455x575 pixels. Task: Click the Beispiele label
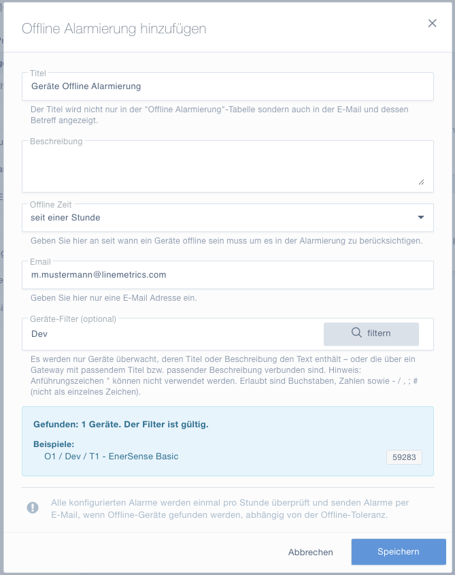click(x=54, y=444)
